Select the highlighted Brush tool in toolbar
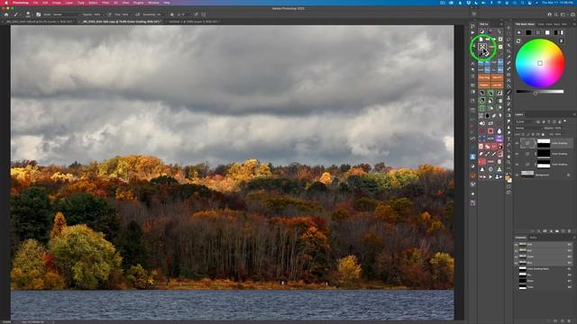The width and height of the screenshot is (577, 324). (x=508, y=92)
